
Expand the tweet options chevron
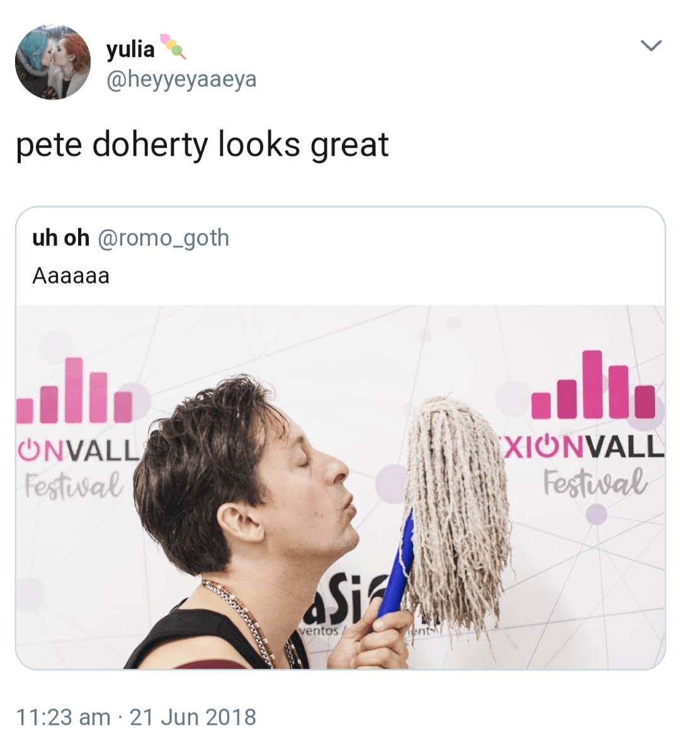coord(651,45)
